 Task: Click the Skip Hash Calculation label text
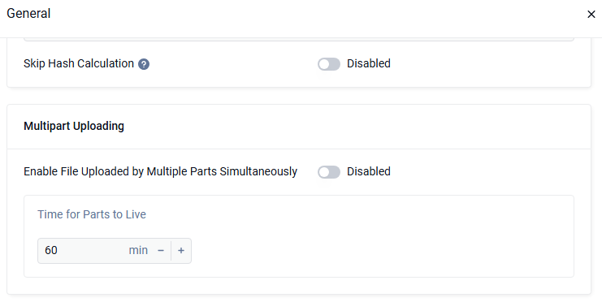79,63
